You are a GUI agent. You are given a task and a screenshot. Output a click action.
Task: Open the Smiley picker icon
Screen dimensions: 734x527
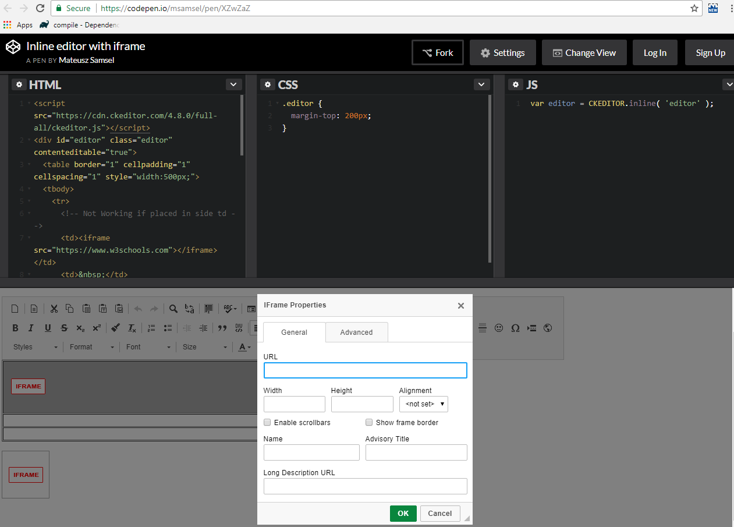point(499,328)
